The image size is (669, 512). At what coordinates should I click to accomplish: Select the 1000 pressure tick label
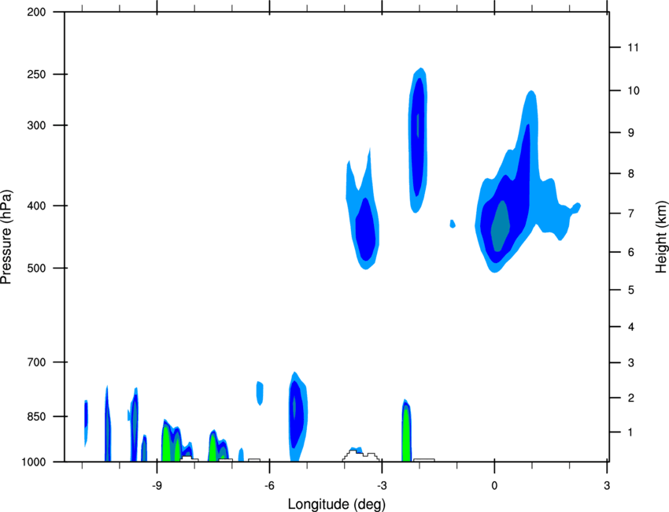(x=33, y=462)
